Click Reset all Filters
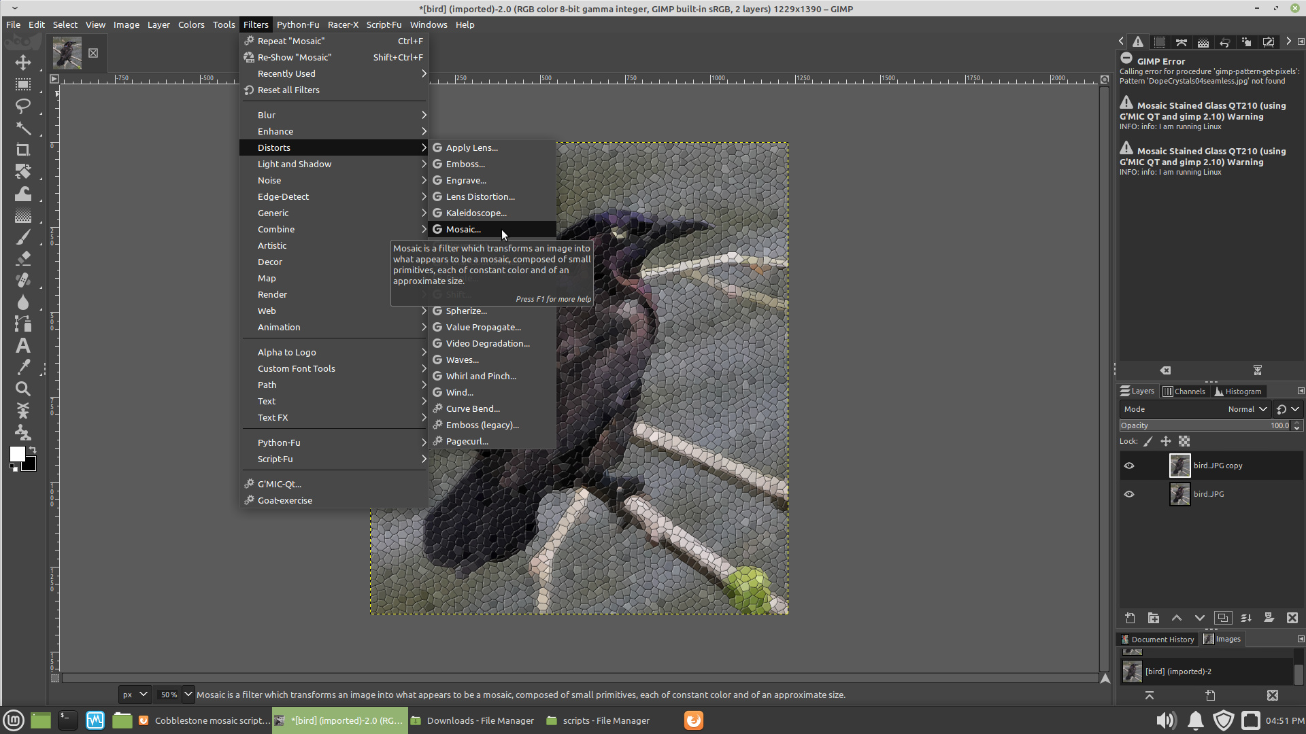This screenshot has width=1306, height=734. click(x=335, y=90)
